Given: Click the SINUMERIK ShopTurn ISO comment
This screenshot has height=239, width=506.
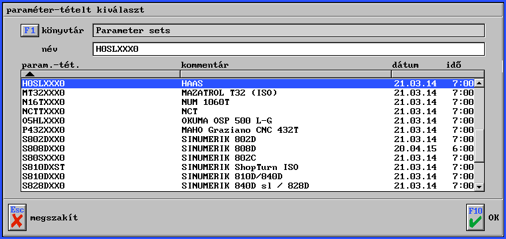Looking at the screenshot, I should point(240,167).
